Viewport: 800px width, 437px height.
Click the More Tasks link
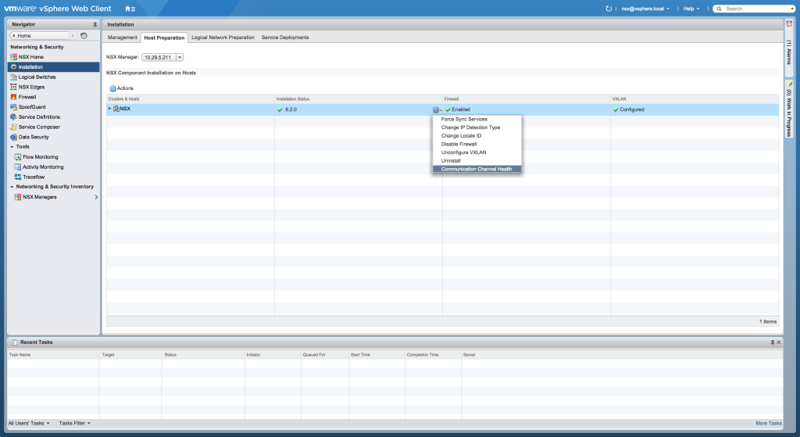tap(769, 423)
